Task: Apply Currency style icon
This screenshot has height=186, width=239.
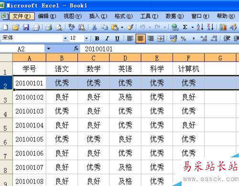Action: (x=173, y=39)
